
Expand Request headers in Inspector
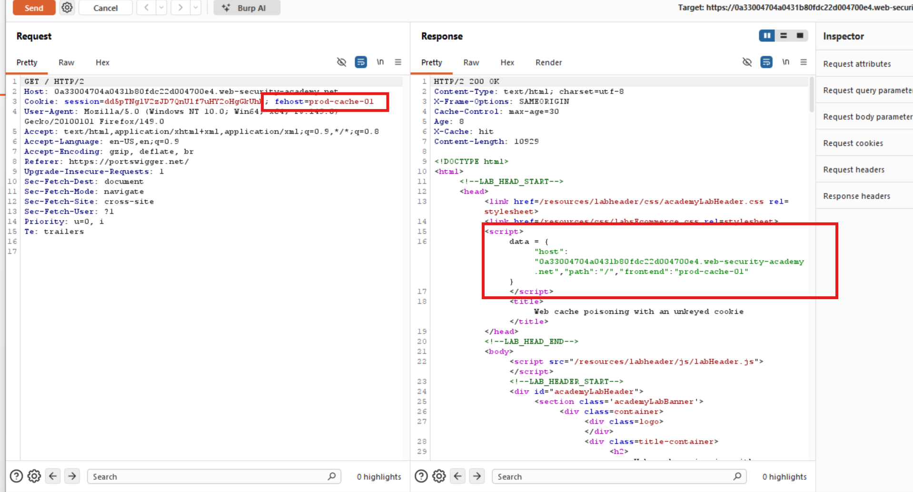click(864, 170)
